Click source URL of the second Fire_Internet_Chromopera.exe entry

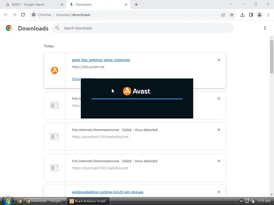click(x=100, y=137)
